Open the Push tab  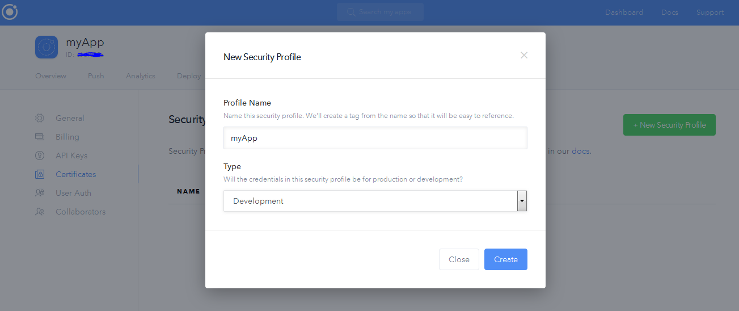pyautogui.click(x=96, y=76)
